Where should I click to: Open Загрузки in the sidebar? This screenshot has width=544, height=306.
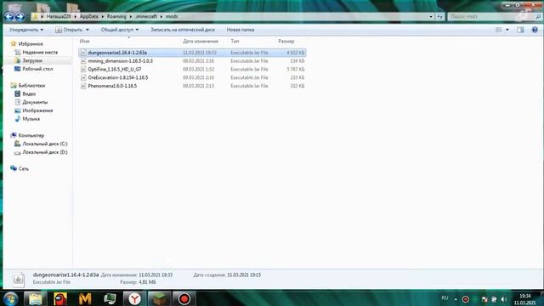32,60
